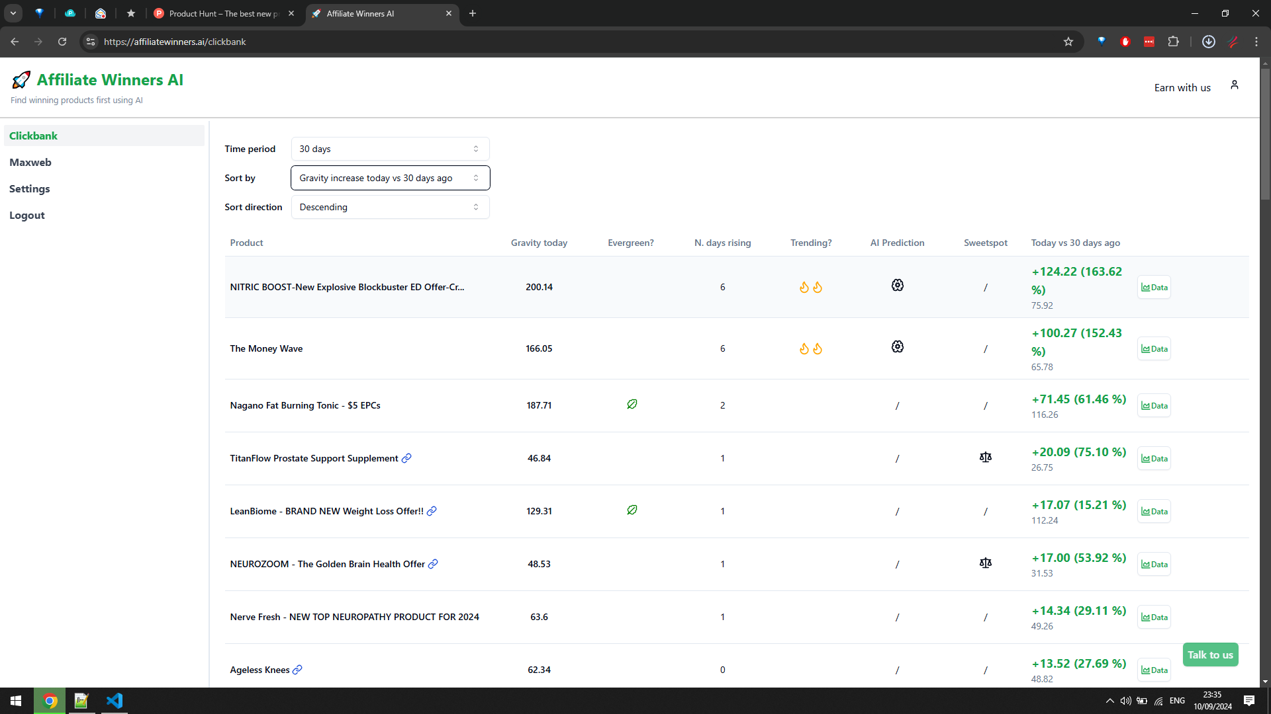Click AI Prediction icon for Nitric Boost
The width and height of the screenshot is (1271, 714).
click(897, 285)
